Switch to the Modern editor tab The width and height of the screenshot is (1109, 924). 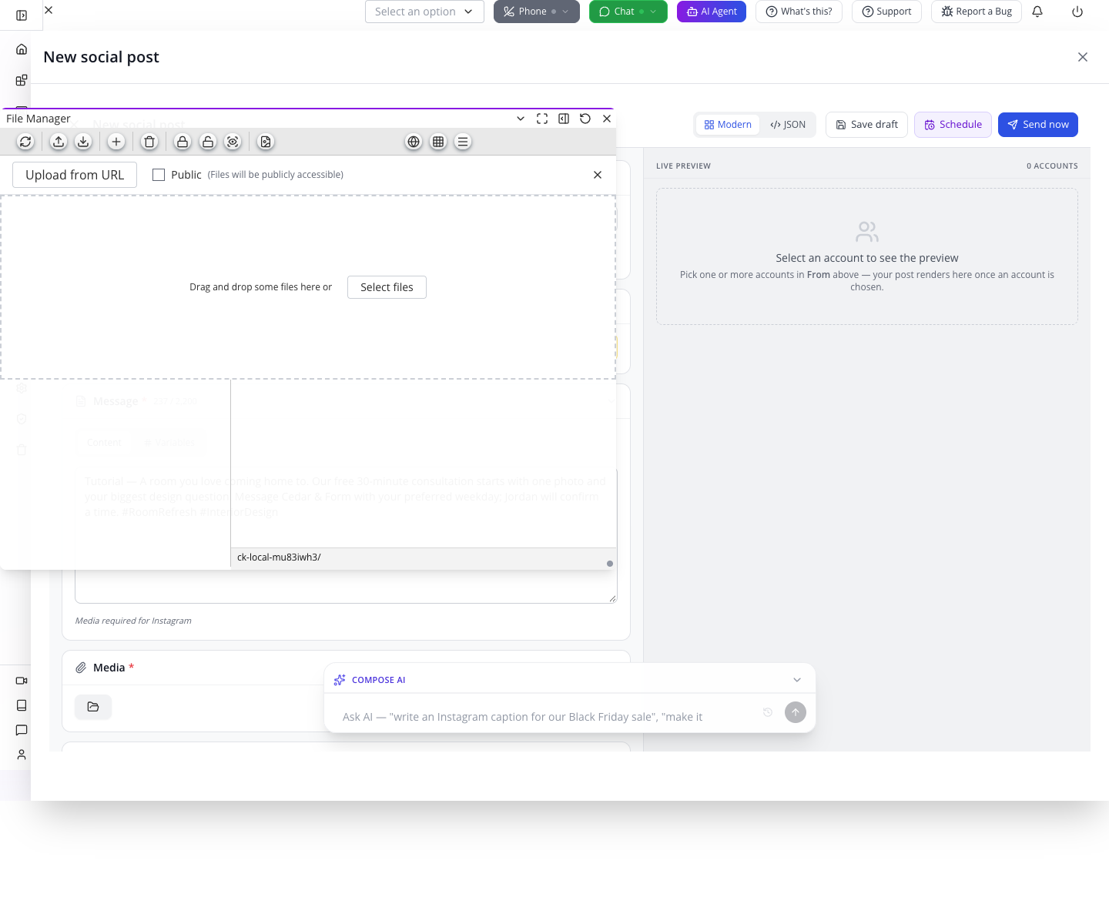(728, 125)
